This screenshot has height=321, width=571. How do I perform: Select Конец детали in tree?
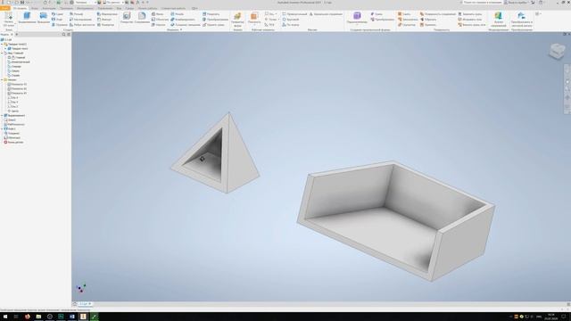pos(13,142)
